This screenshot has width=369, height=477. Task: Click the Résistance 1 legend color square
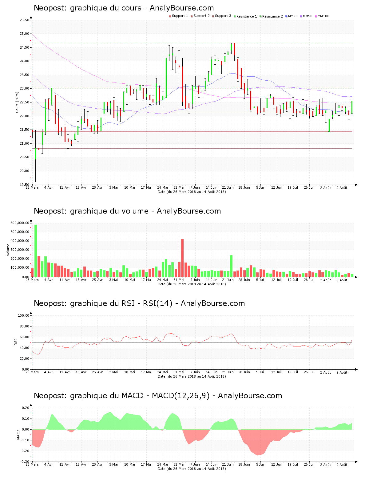(x=235, y=16)
